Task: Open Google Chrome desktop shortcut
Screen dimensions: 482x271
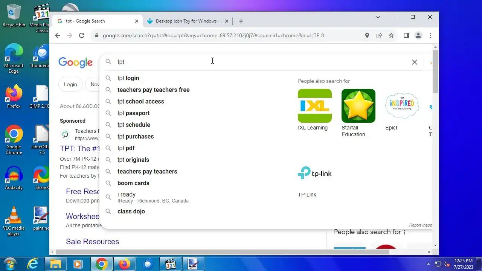Action: click(14, 140)
